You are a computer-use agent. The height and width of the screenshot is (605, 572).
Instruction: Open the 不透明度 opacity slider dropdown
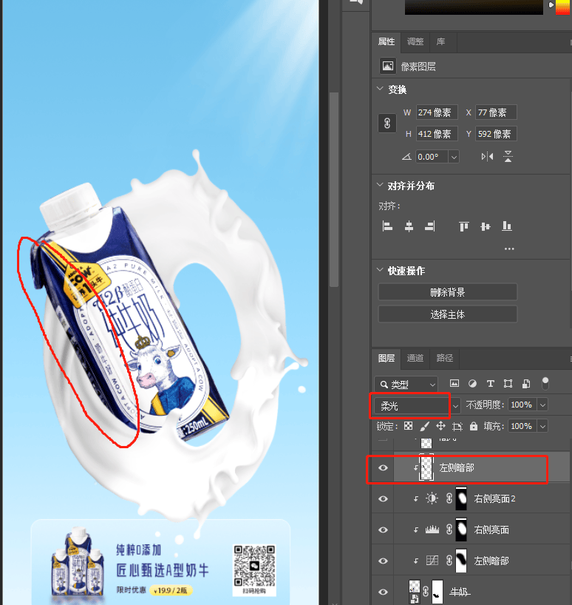point(542,405)
